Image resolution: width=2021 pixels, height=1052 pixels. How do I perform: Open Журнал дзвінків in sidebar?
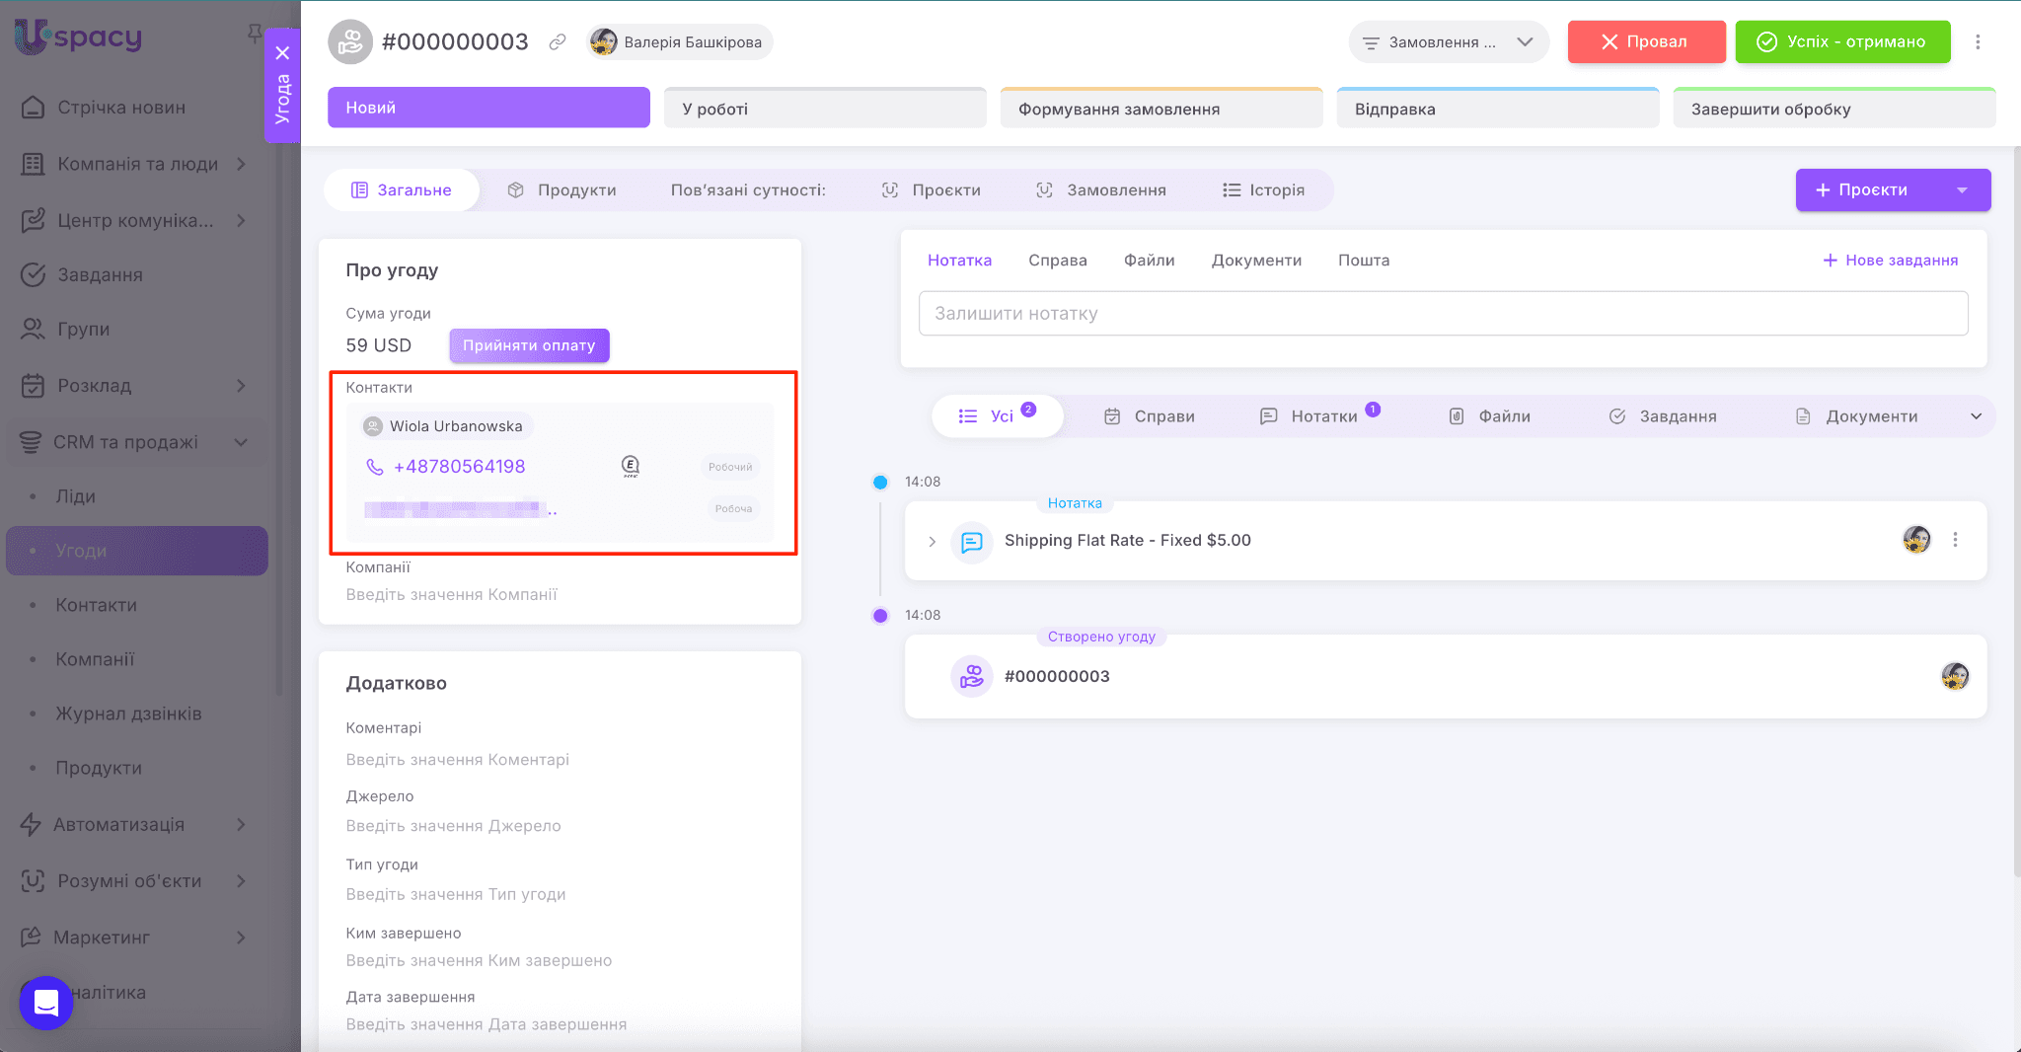(128, 714)
